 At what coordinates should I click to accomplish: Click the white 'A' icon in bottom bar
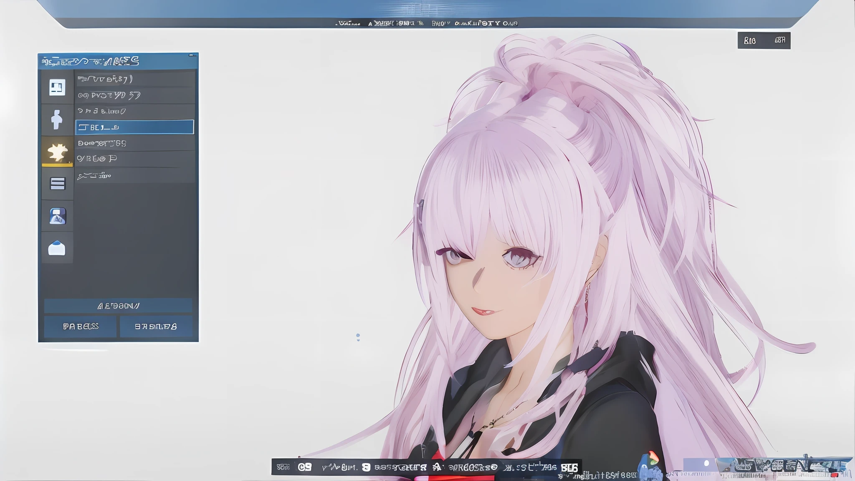(x=437, y=467)
